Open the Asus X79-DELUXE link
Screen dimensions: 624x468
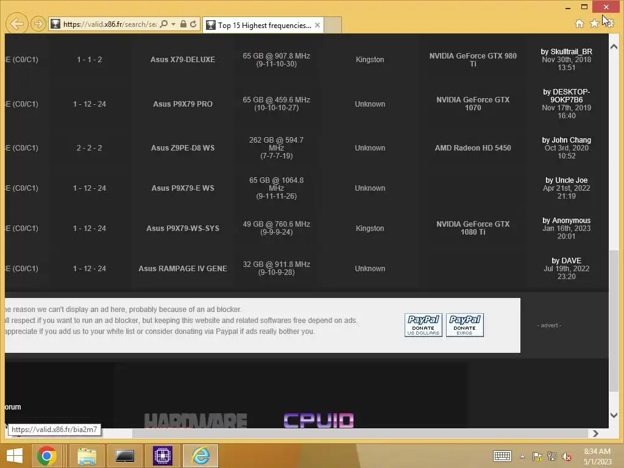click(183, 60)
